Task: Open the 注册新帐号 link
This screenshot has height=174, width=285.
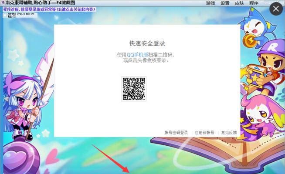Action: [204, 133]
